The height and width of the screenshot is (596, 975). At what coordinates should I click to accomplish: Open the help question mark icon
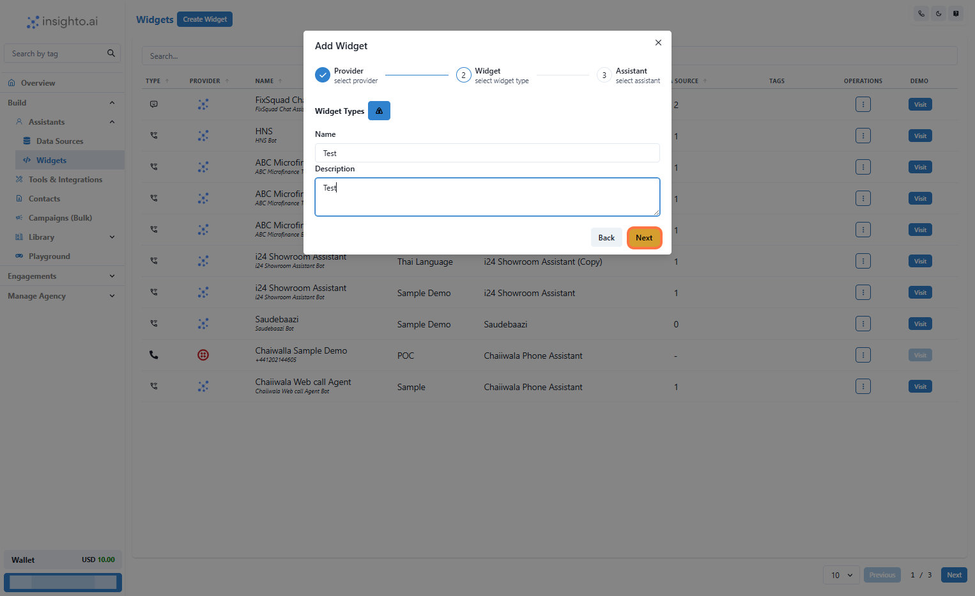tap(956, 13)
